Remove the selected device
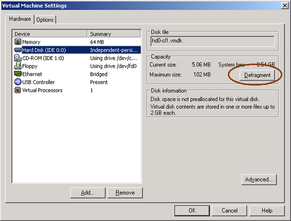 pos(125,193)
